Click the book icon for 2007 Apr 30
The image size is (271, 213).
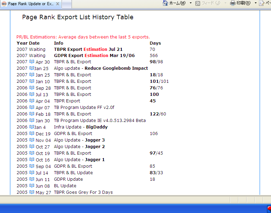pyautogui.click(x=32, y=62)
